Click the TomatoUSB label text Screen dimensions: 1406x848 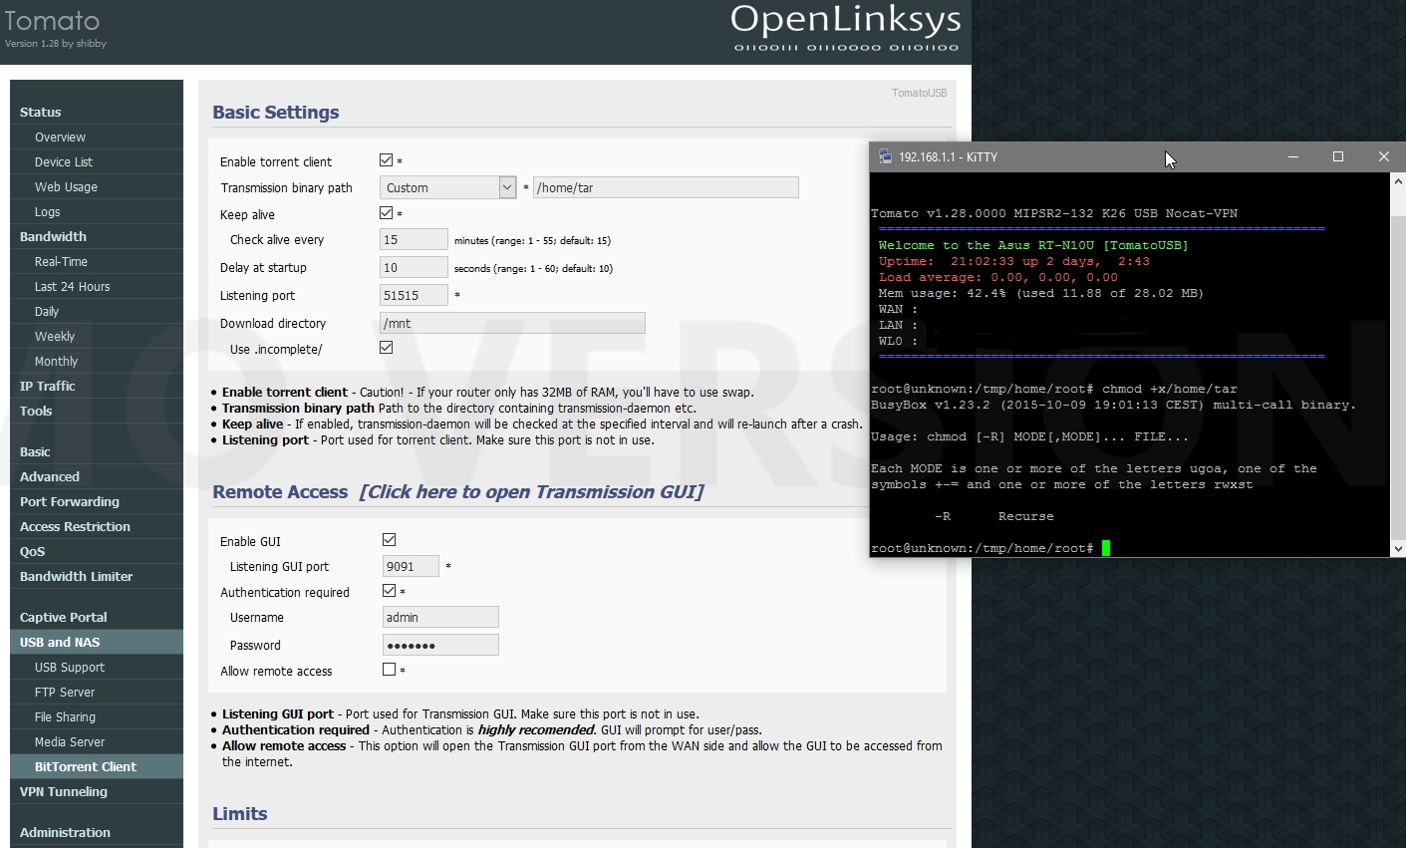click(x=919, y=93)
